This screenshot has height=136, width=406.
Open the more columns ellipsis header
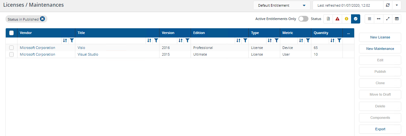pyautogui.click(x=348, y=33)
